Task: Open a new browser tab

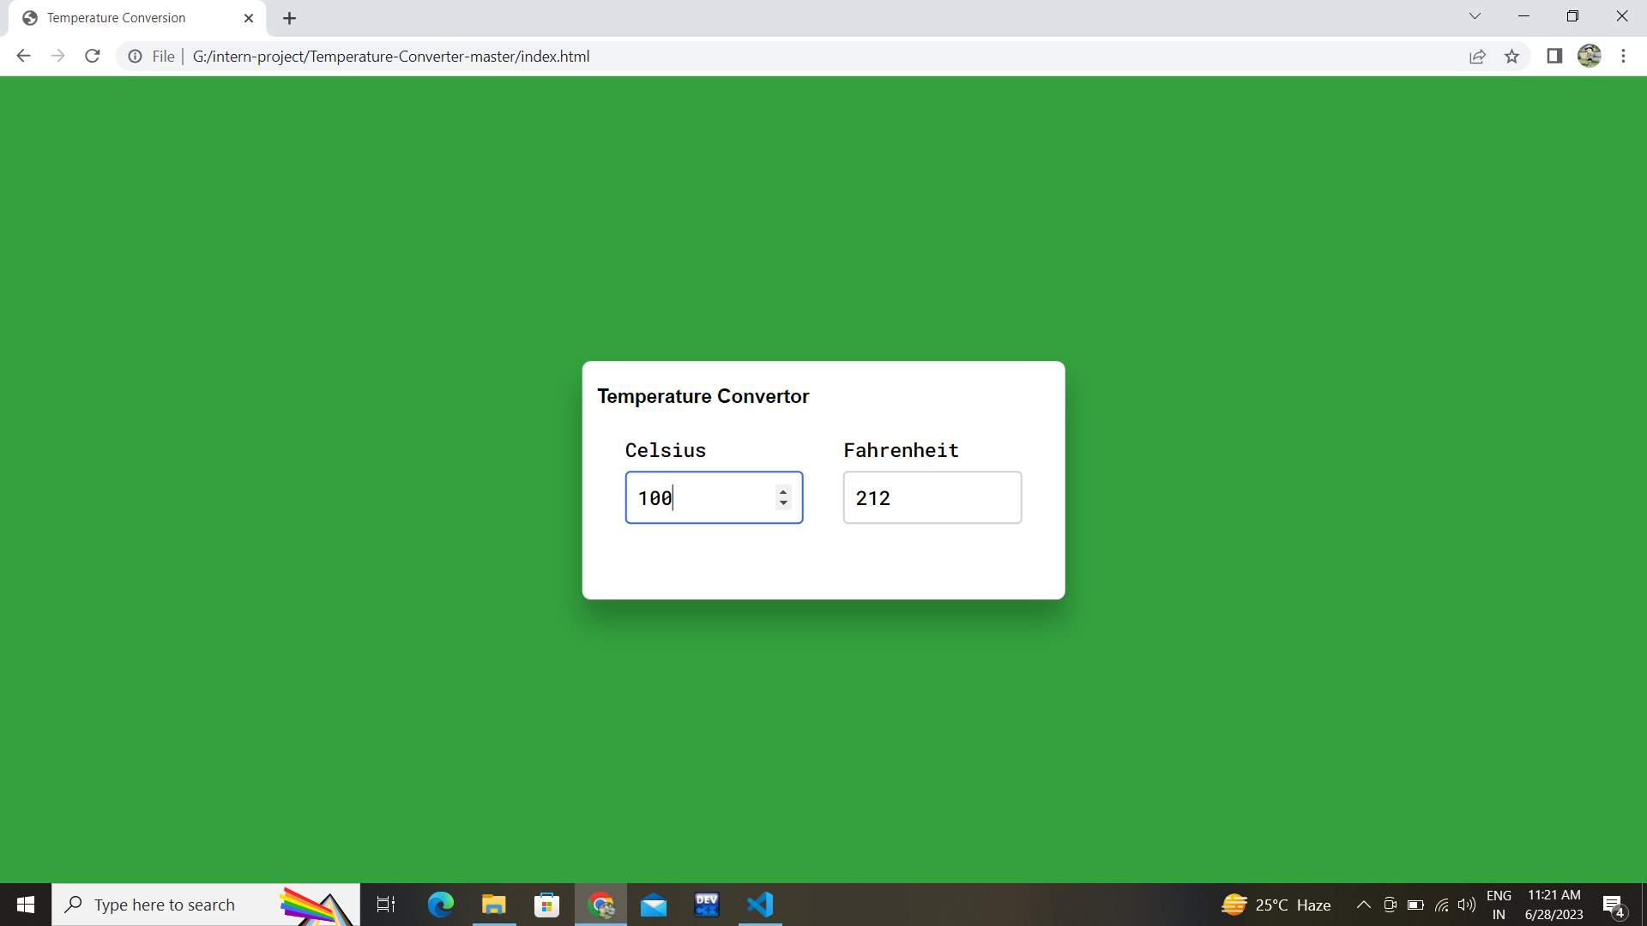Action: (290, 18)
